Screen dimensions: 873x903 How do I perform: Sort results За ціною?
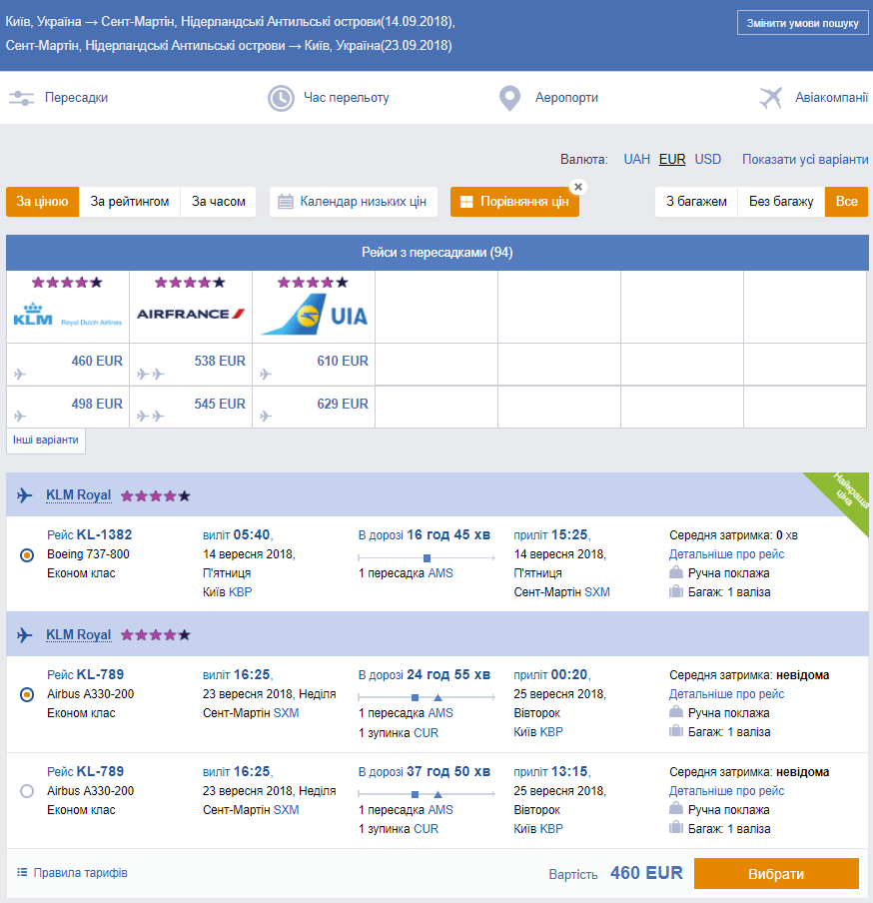[42, 202]
